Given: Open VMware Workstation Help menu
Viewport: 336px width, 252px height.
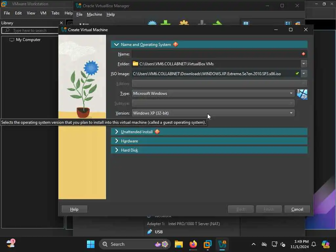Looking at the screenshot, I should pos(68,13).
